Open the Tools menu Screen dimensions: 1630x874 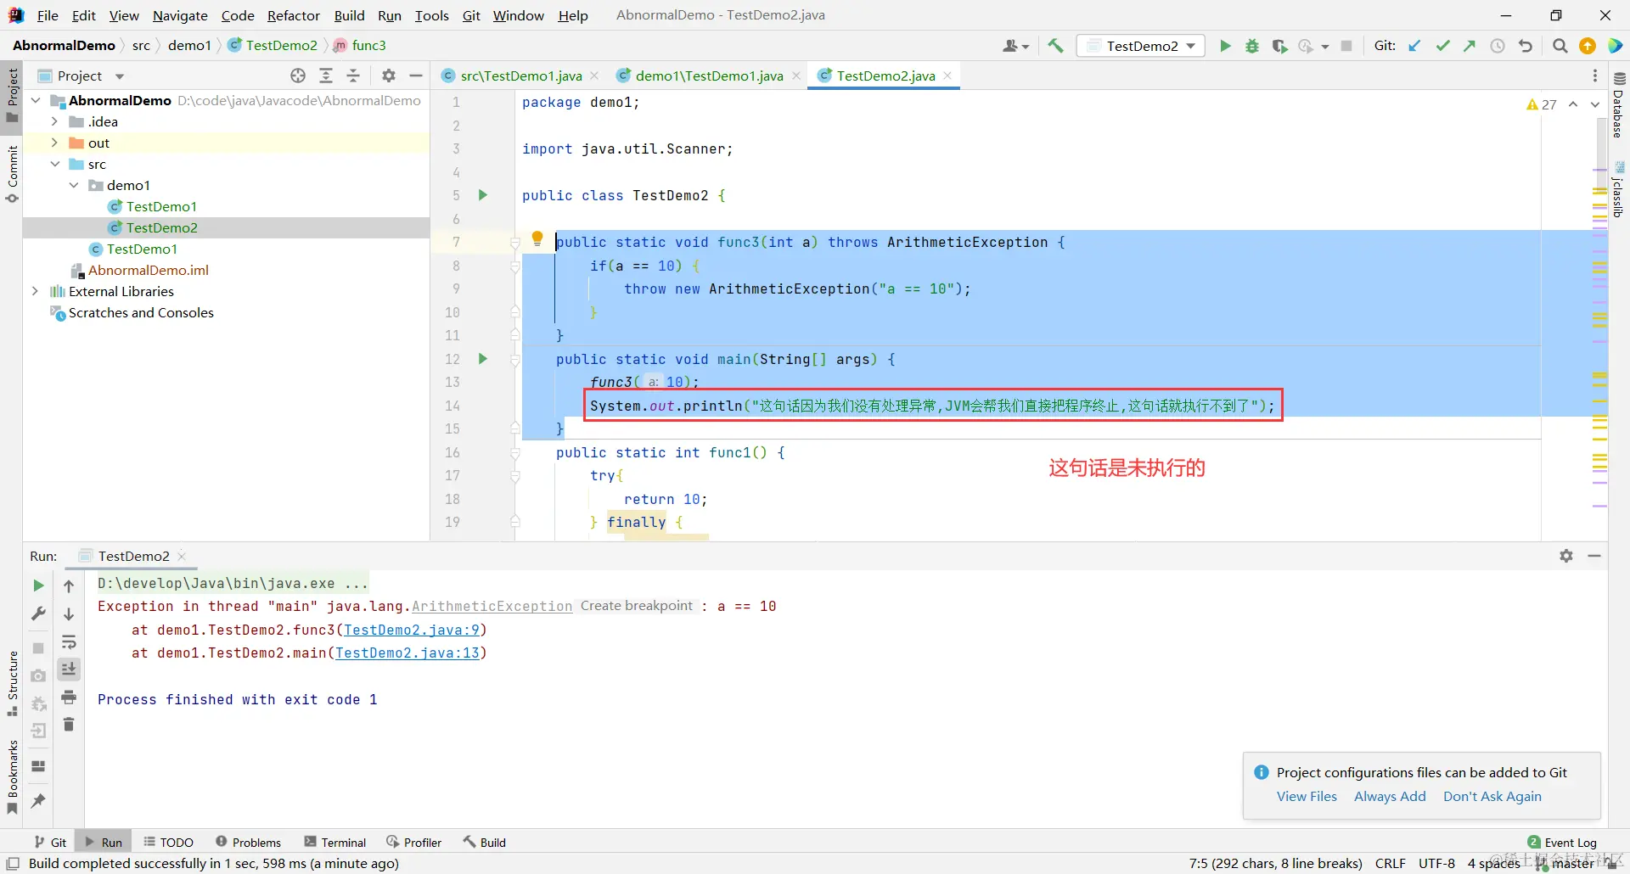pyautogui.click(x=431, y=15)
